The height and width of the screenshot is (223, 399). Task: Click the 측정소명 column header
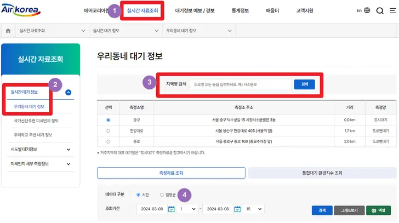pos(136,107)
